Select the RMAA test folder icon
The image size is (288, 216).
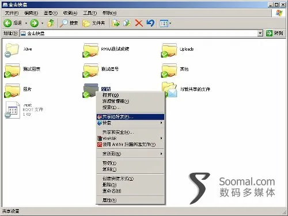pos(90,50)
